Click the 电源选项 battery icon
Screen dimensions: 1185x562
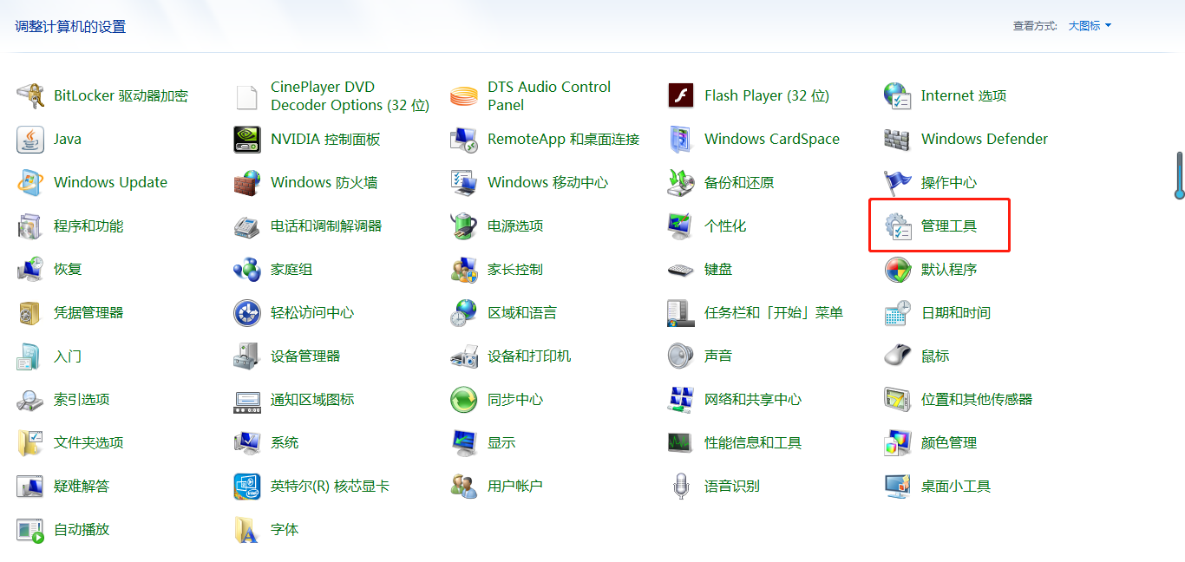click(x=464, y=225)
